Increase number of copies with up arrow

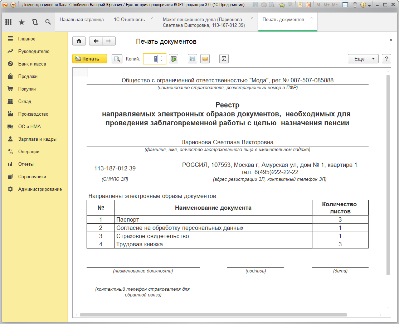coord(161,57)
